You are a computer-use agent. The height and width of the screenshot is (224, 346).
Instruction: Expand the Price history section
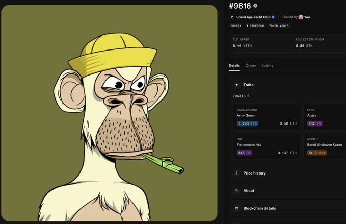coord(287,173)
